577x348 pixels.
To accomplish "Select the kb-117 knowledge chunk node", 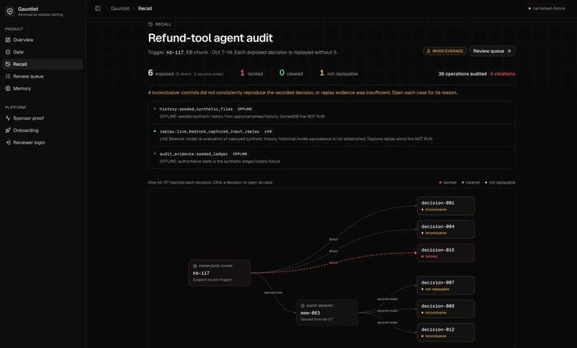I will point(220,273).
